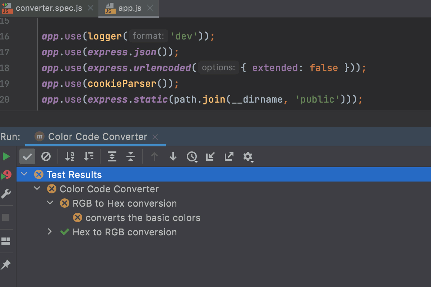Image resolution: width=431 pixels, height=287 pixels.
Task: Close the Color Code Converter run tab
Action: (x=155, y=137)
